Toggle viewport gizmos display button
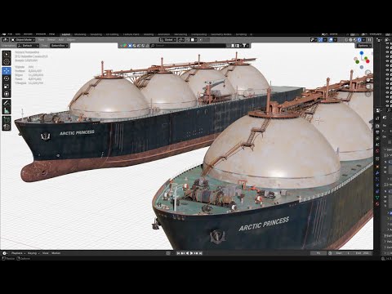This screenshot has height=294, width=392. coord(320,40)
